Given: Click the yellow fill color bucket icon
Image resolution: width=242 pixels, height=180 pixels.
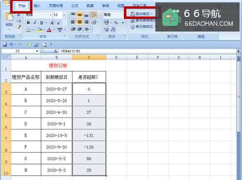Looking at the screenshot, I should 39,30.
